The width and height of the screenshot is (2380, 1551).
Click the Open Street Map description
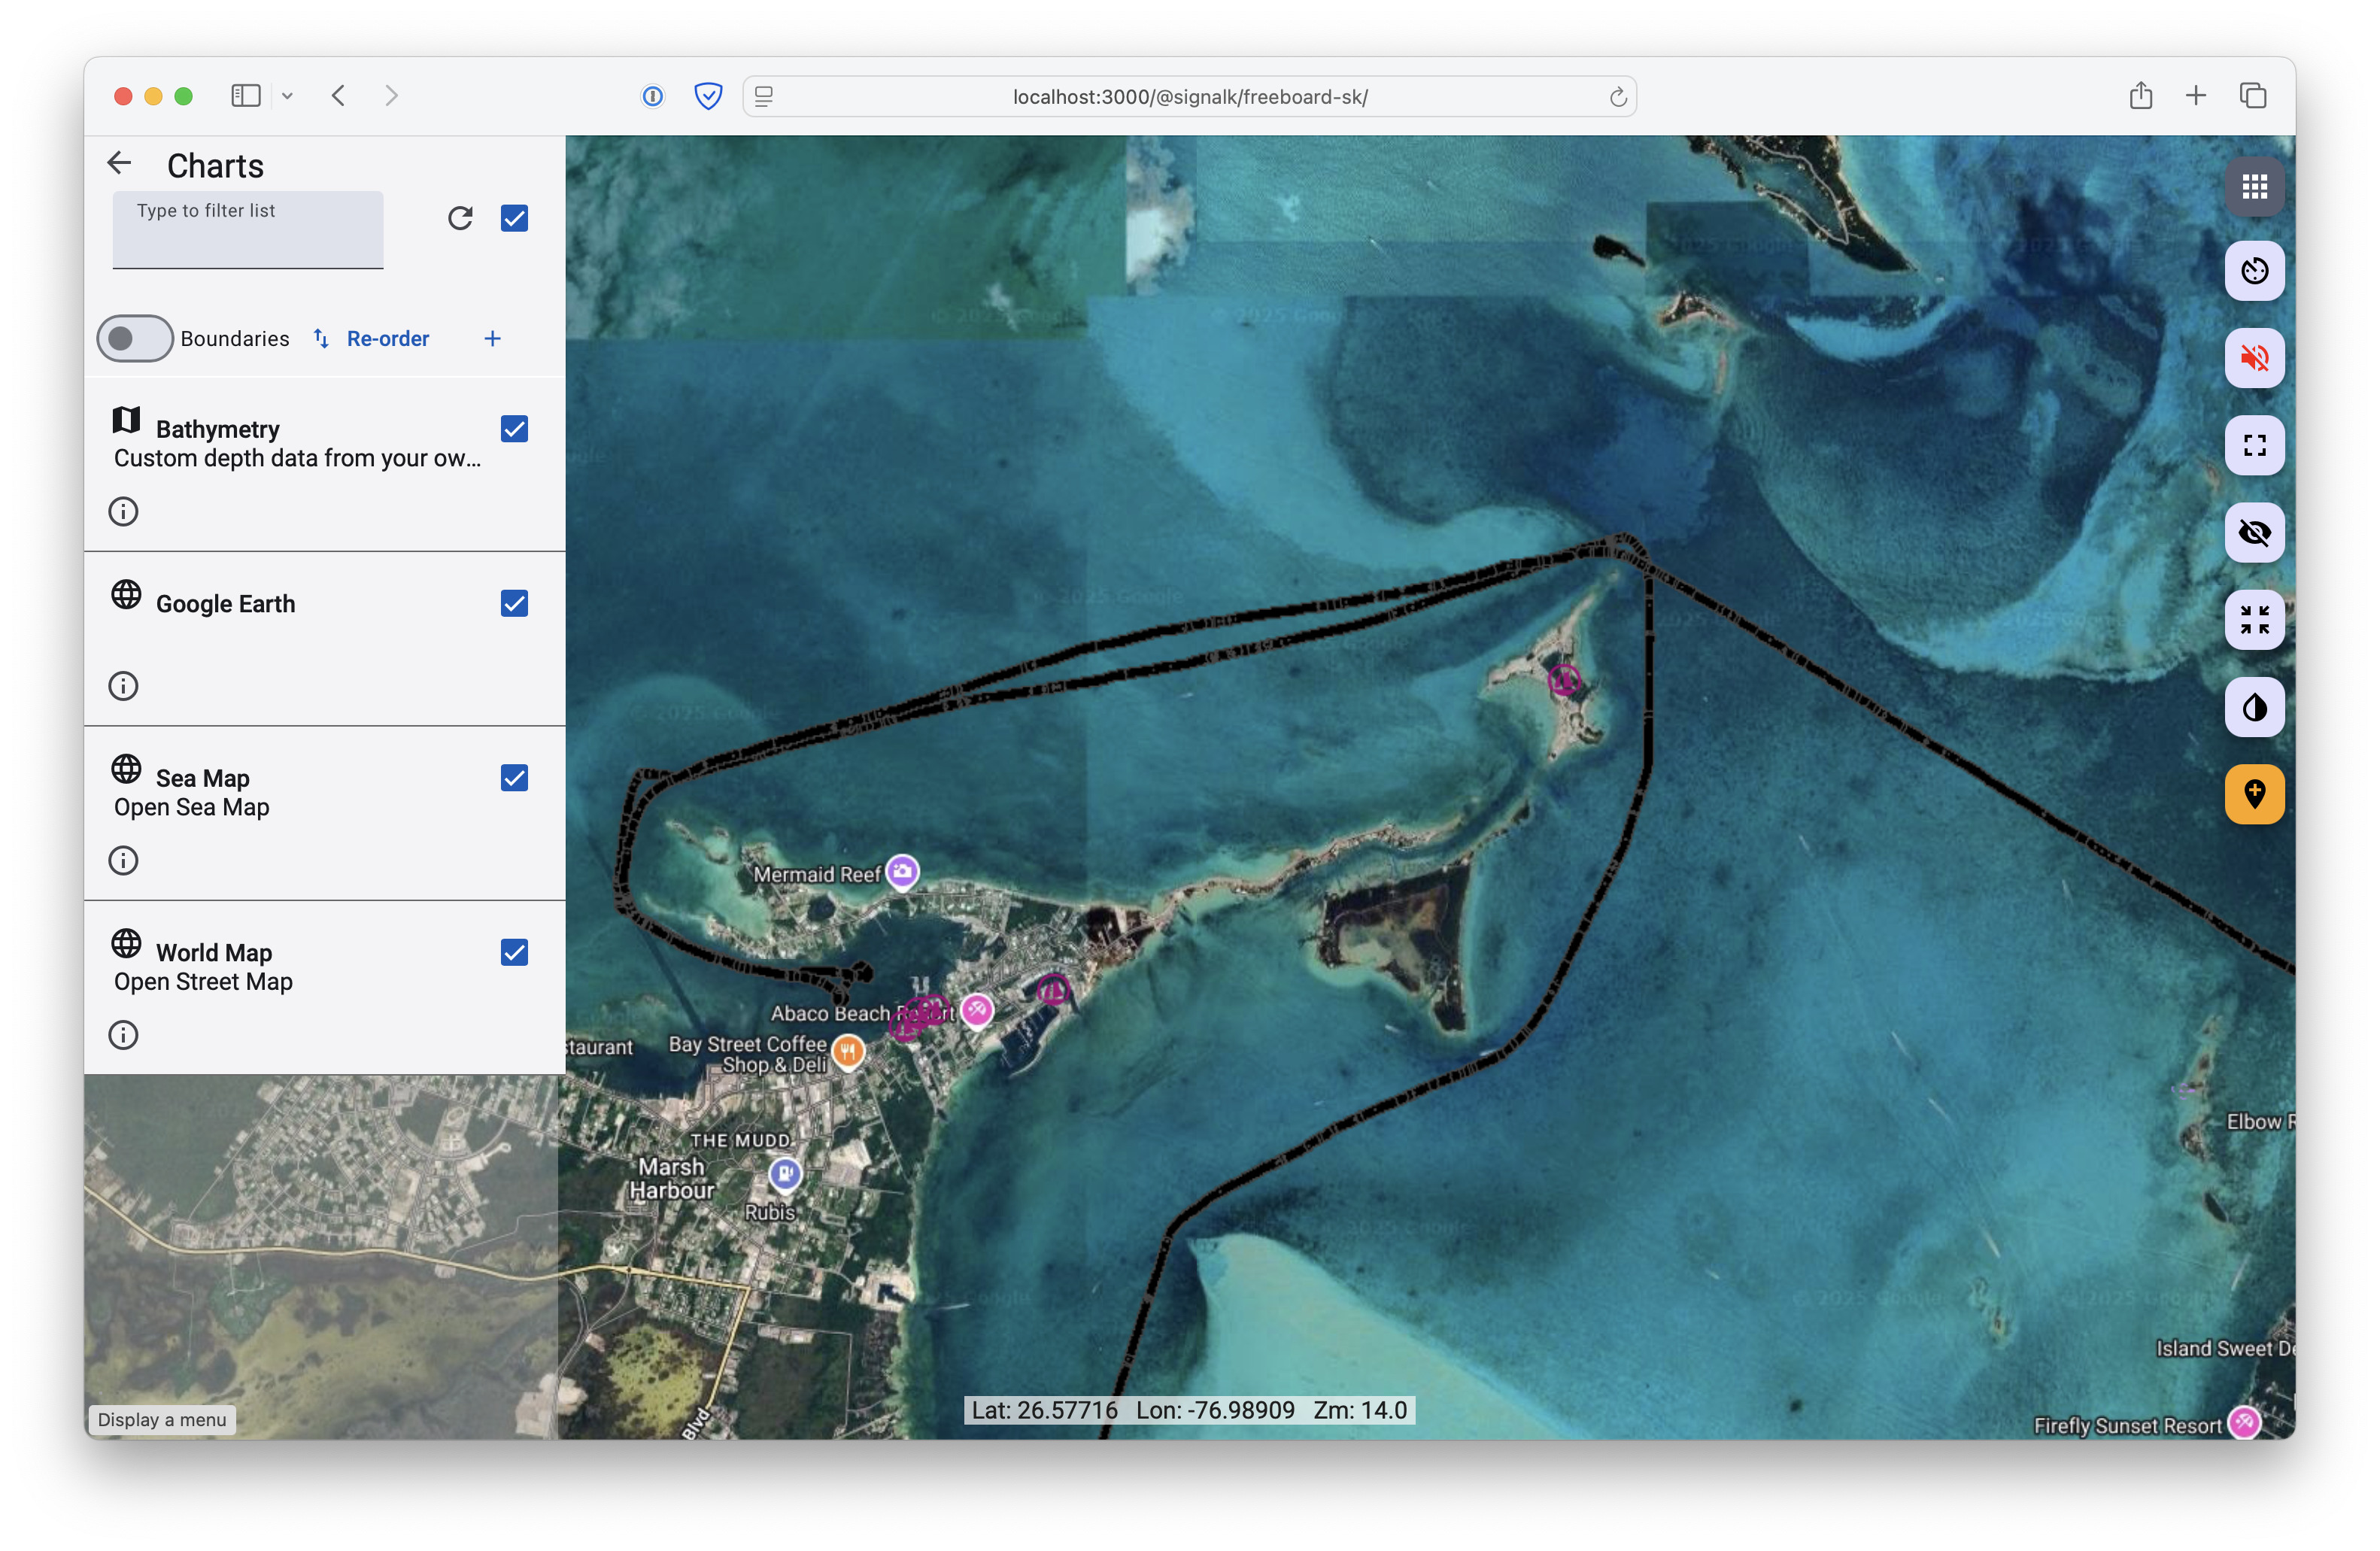[203, 982]
